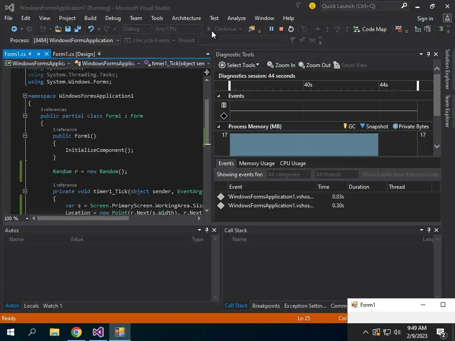Viewport: 455px width, 341px height.
Task: Collapse the namespace WindowsFormsApplication1 block
Action: 25,96
